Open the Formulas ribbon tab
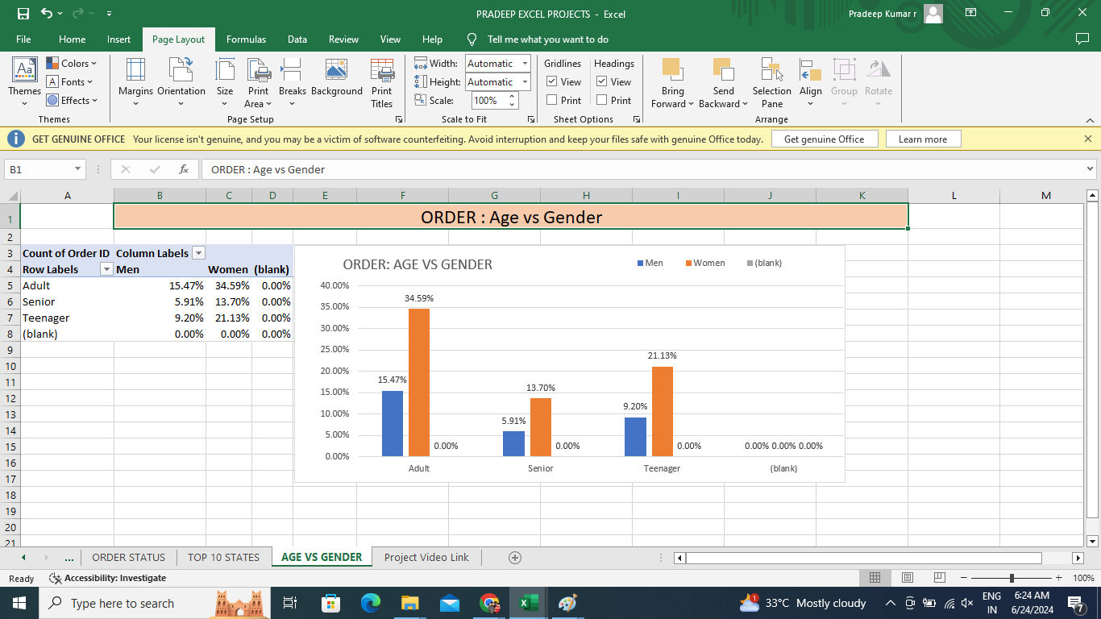This screenshot has width=1101, height=619. pyautogui.click(x=246, y=39)
